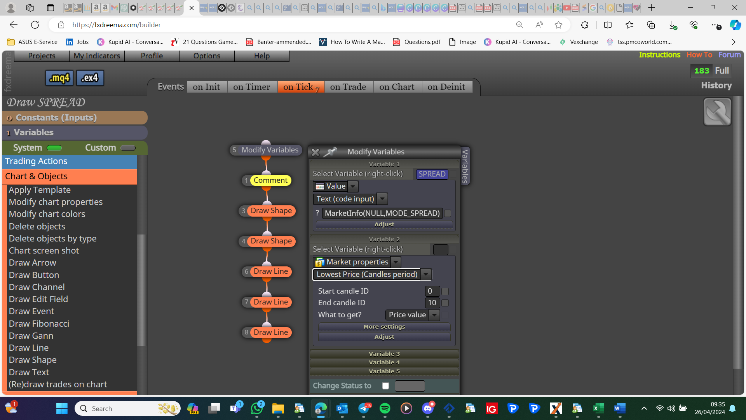Open the wrench tools icon

pos(717,112)
